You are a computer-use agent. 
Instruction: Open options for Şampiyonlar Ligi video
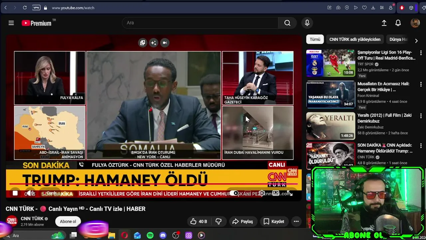[421, 53]
